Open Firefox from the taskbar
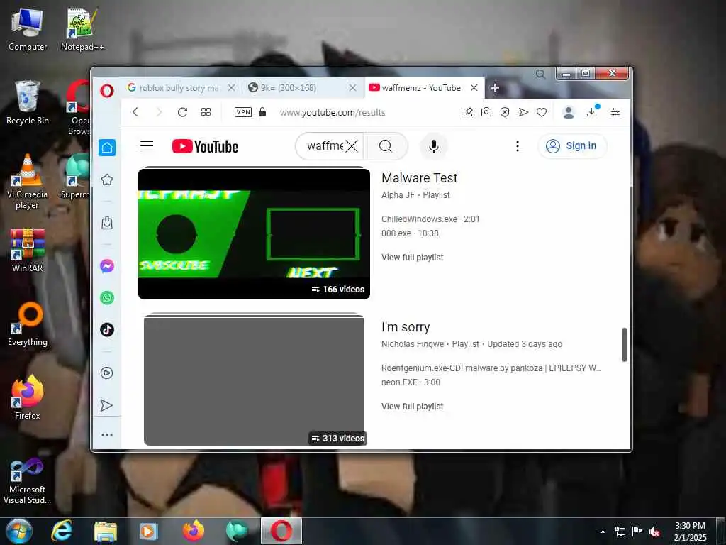This screenshot has width=726, height=545. click(x=194, y=531)
